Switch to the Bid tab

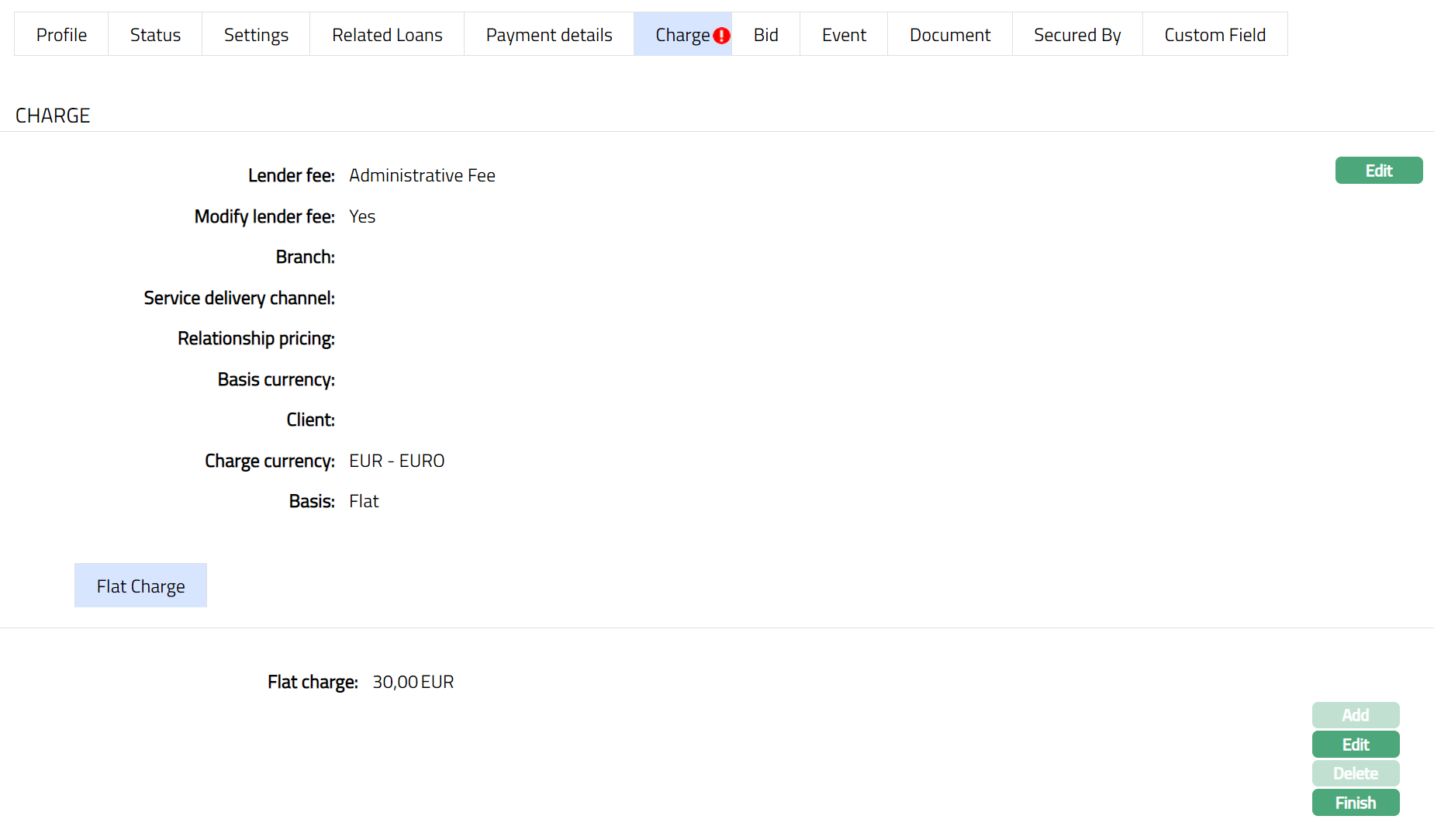tap(765, 35)
